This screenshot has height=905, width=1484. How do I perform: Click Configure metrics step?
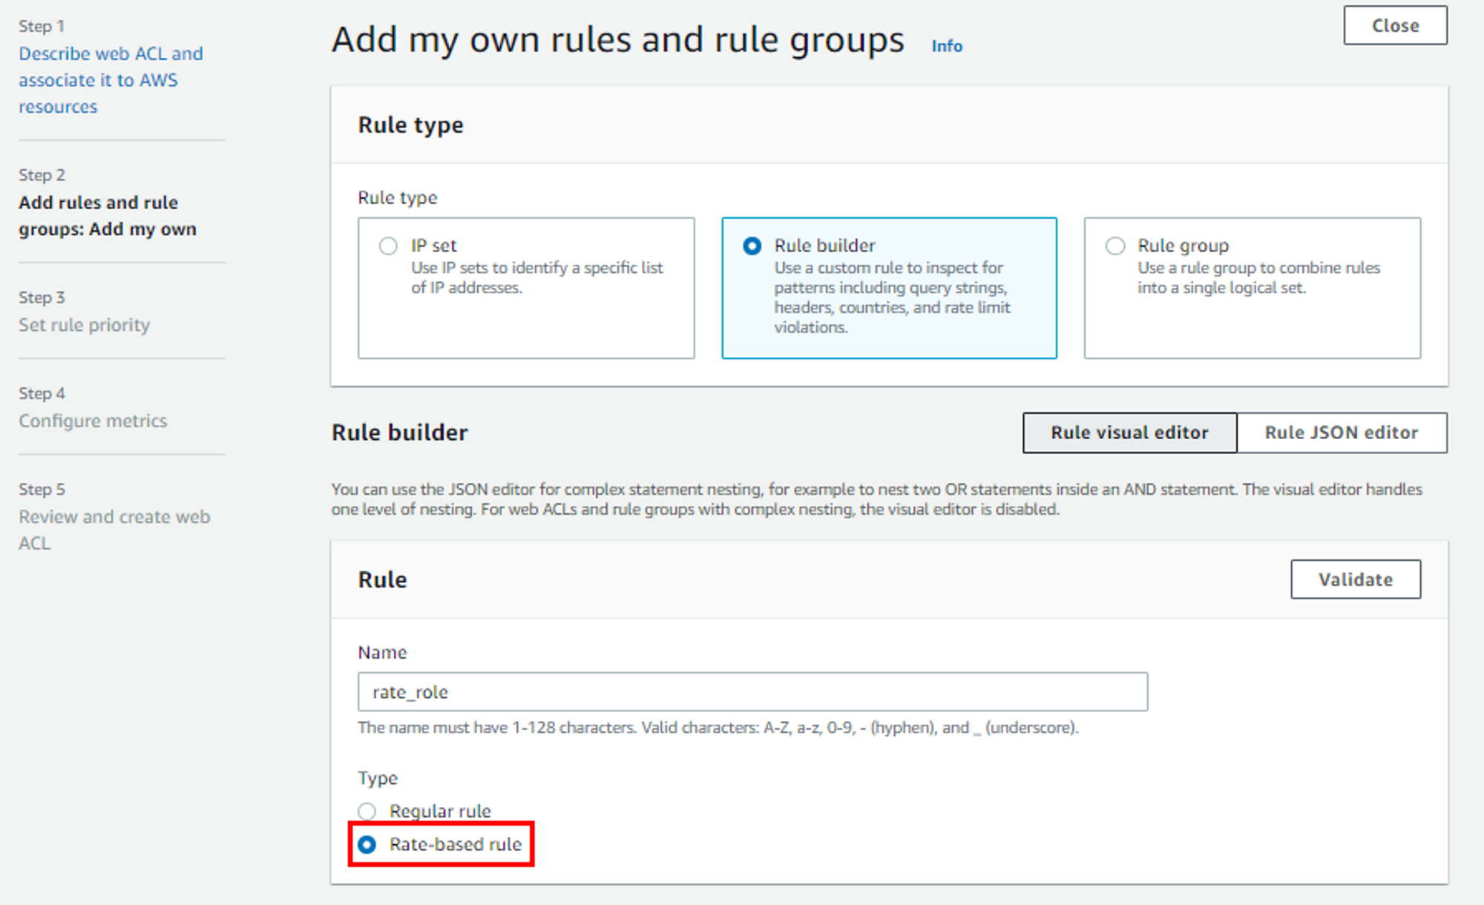(x=93, y=421)
